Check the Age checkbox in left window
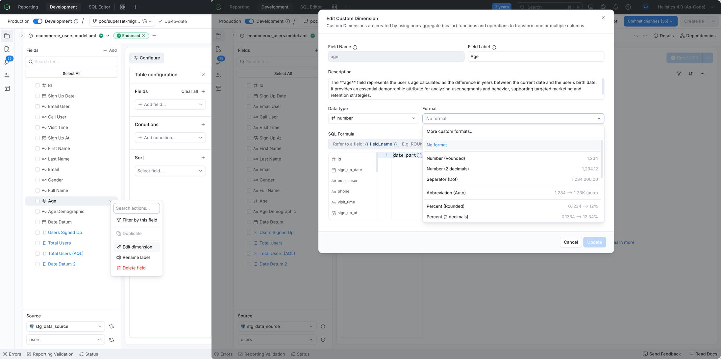Viewport: 721px width, 359px height. (x=37, y=201)
